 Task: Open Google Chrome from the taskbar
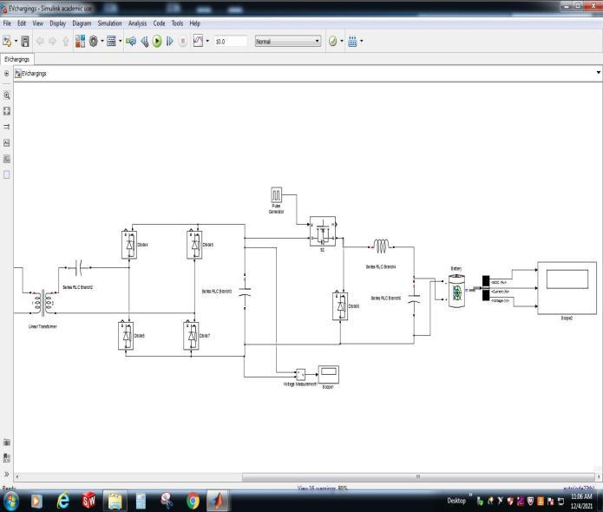coord(193,501)
